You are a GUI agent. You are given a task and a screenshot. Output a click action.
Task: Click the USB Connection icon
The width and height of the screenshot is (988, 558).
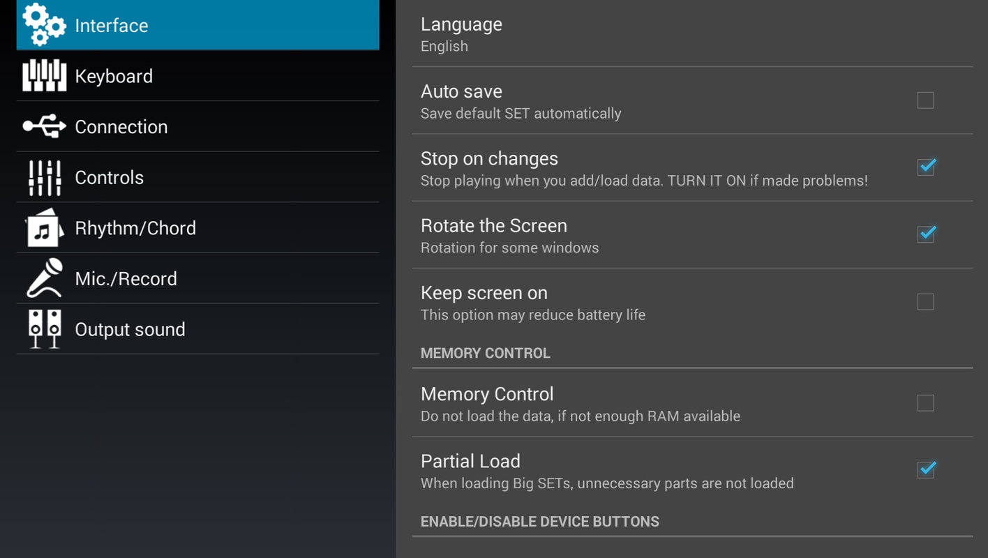(x=44, y=126)
